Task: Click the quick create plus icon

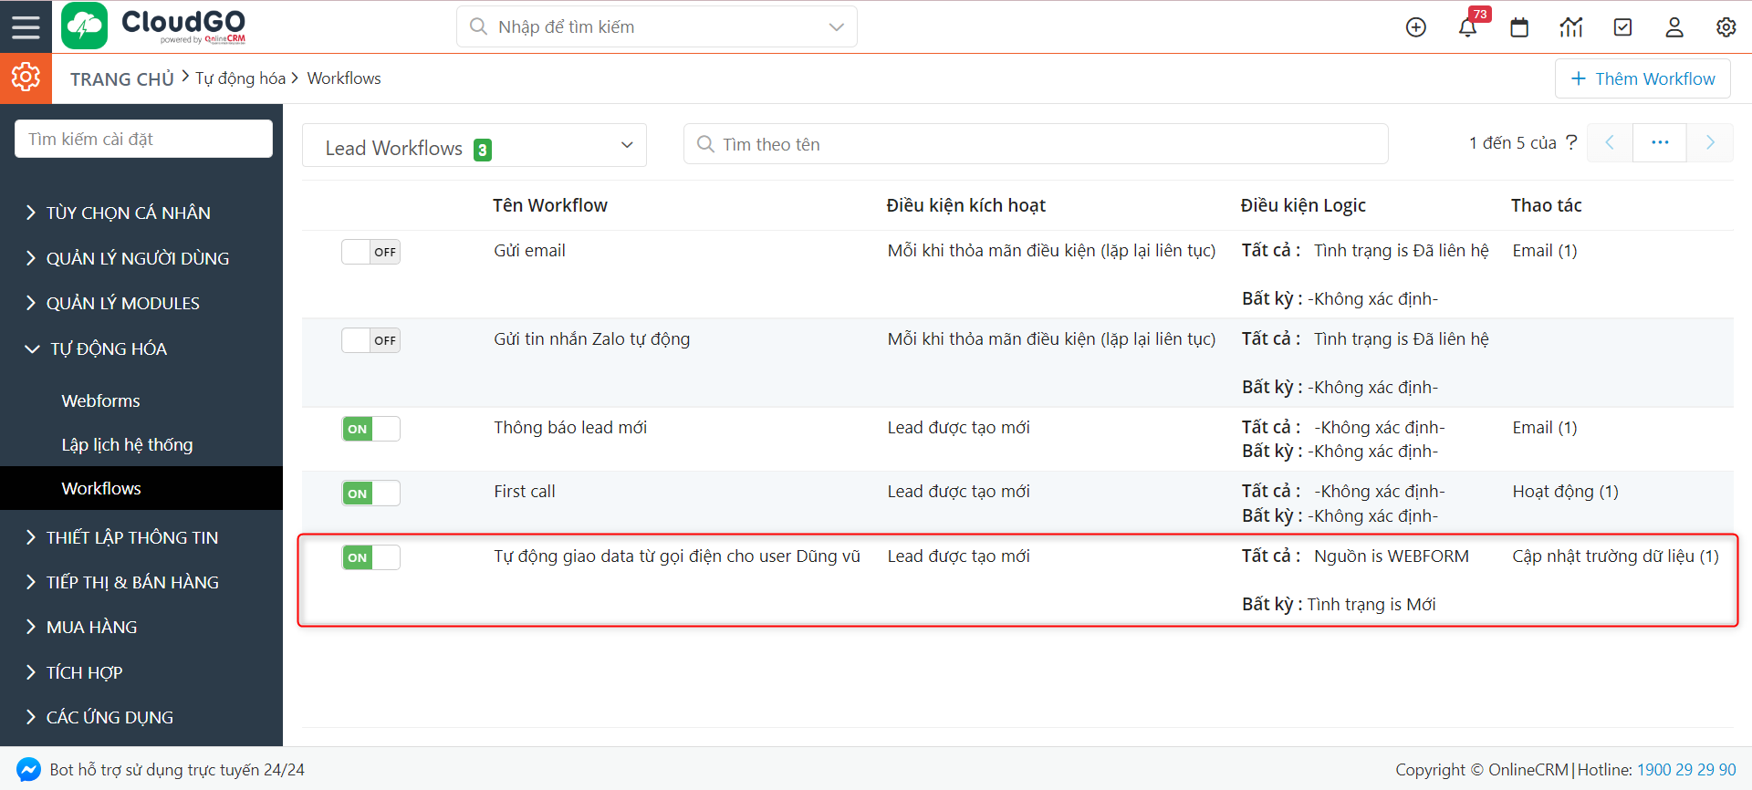Action: [1415, 27]
